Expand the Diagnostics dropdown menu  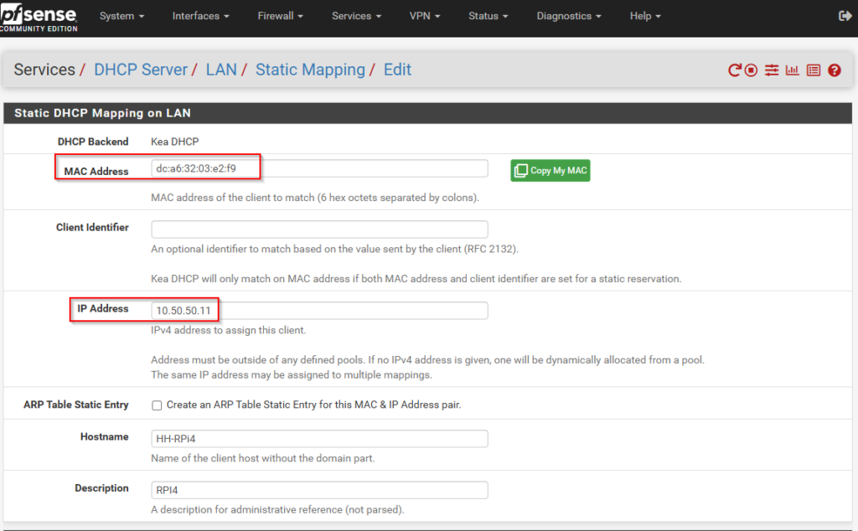coord(569,16)
